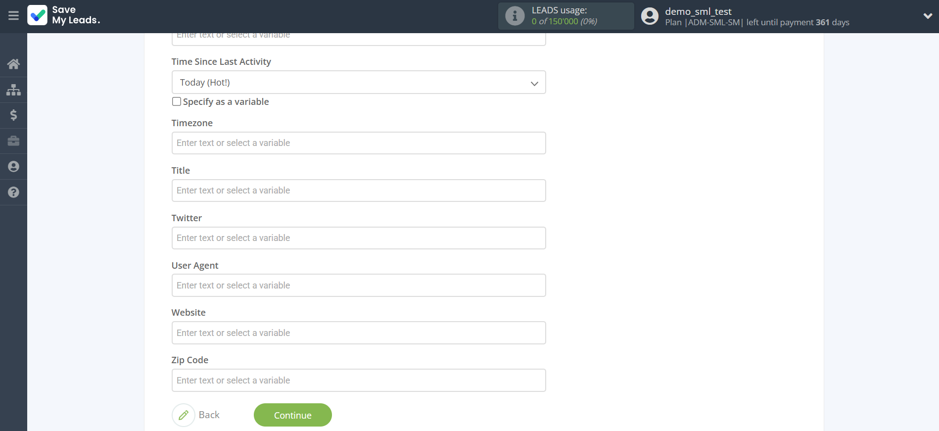Open connections sitemap icon in sidebar
Viewport: 939px width, 431px height.
13,90
